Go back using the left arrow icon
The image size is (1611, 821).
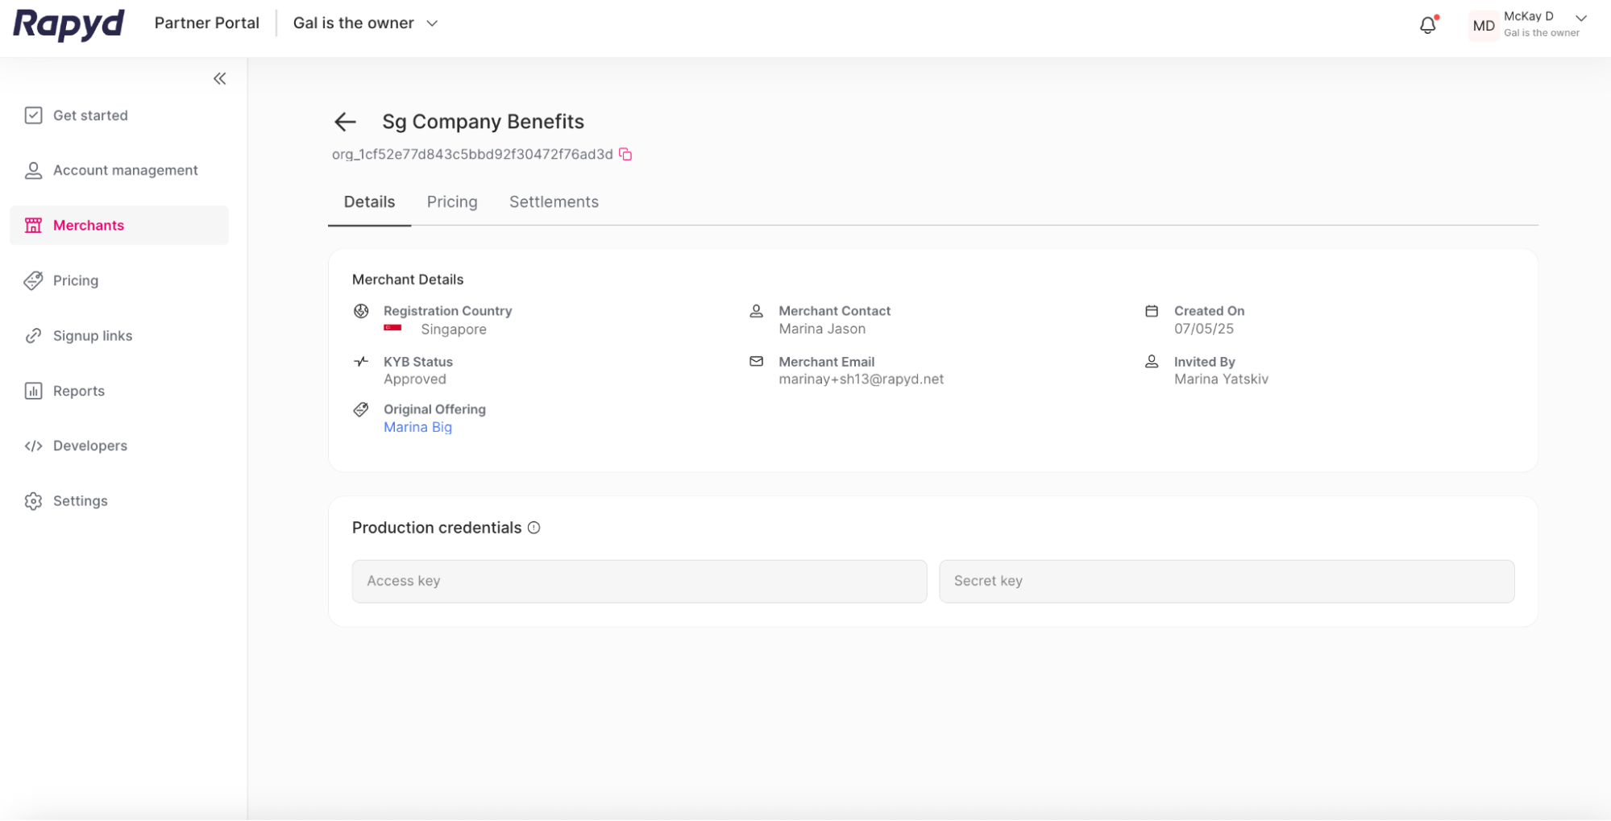click(345, 122)
